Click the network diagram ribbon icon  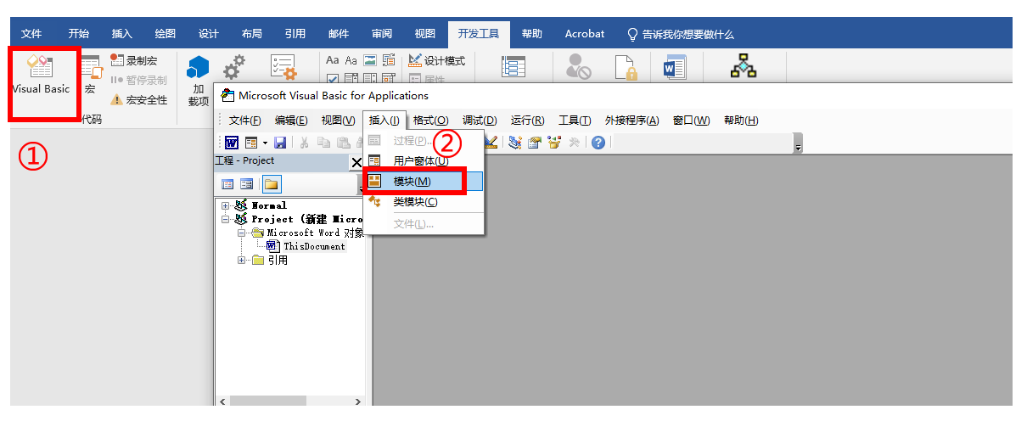point(744,68)
